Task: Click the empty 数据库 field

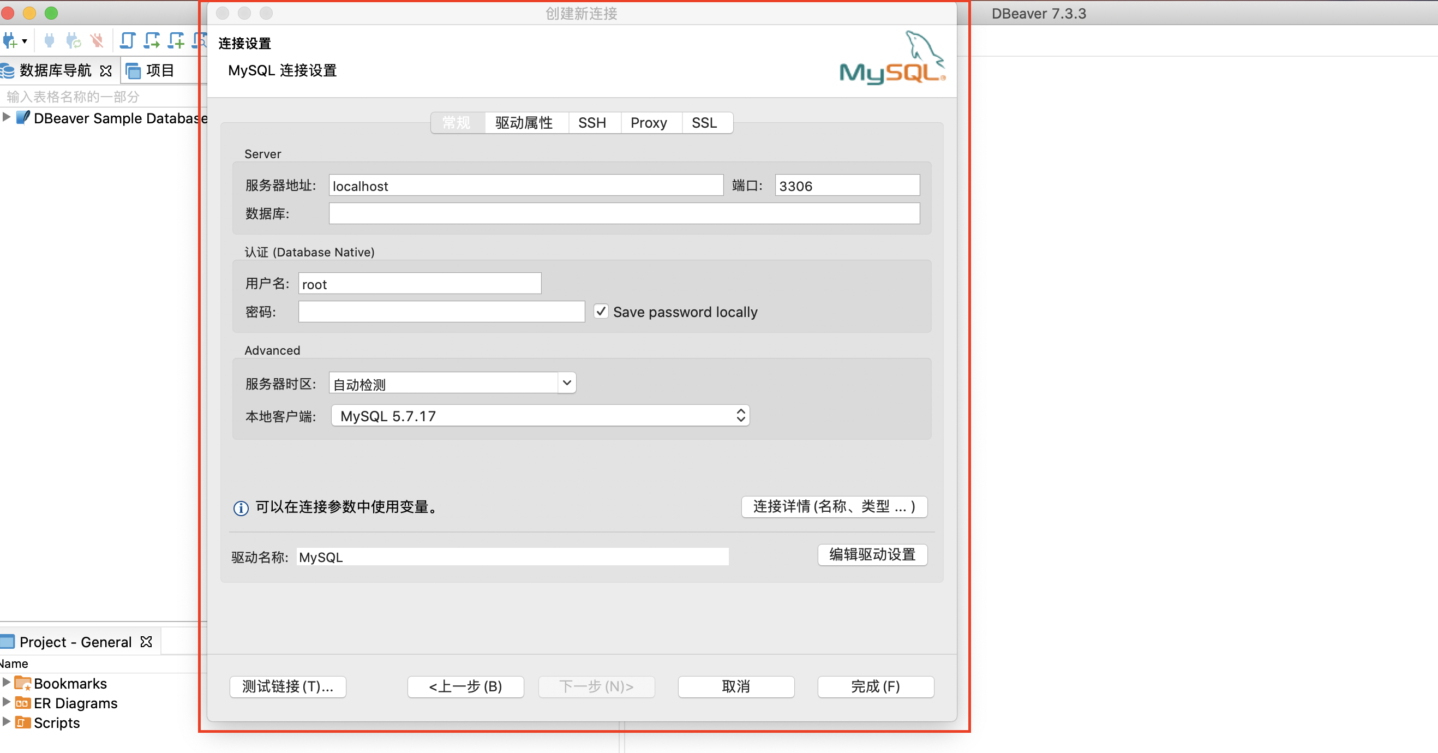Action: tap(624, 213)
